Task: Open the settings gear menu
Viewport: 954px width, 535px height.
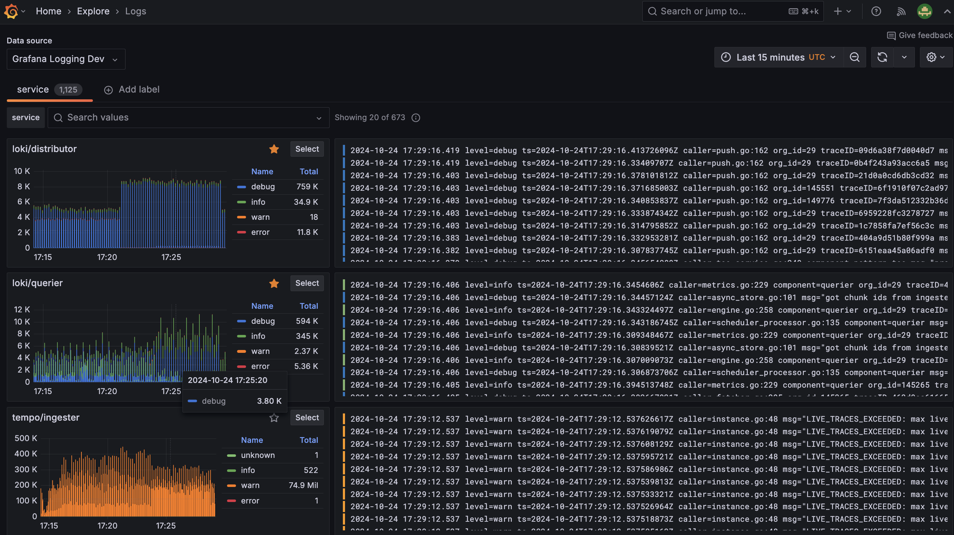Action: [935, 57]
